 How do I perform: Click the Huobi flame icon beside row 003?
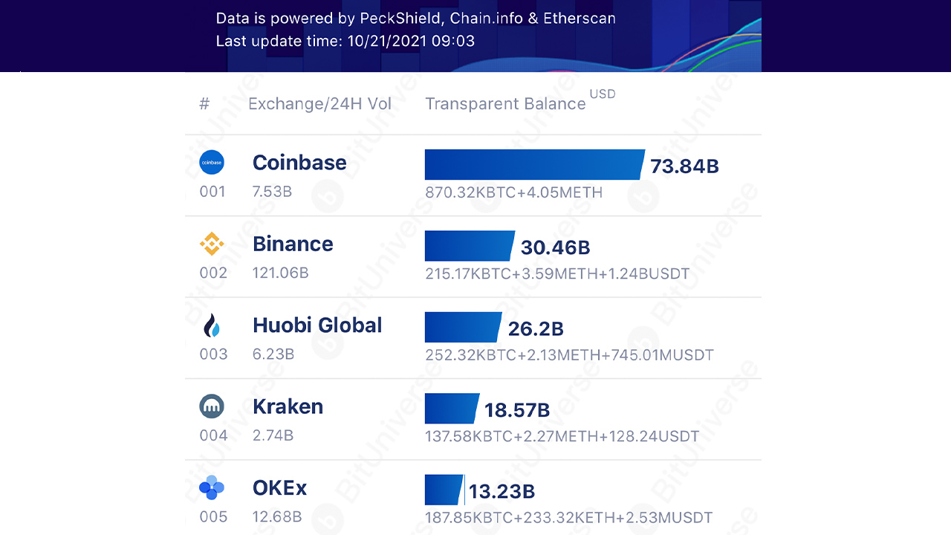212,325
